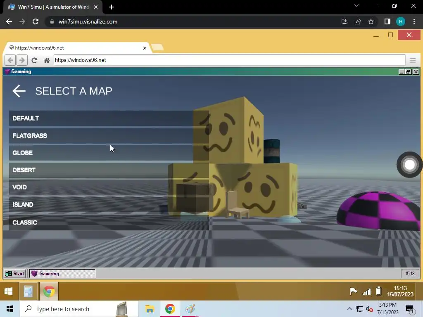
Task: Click network signal icon in Win7 simulator tray
Action: pos(367,291)
